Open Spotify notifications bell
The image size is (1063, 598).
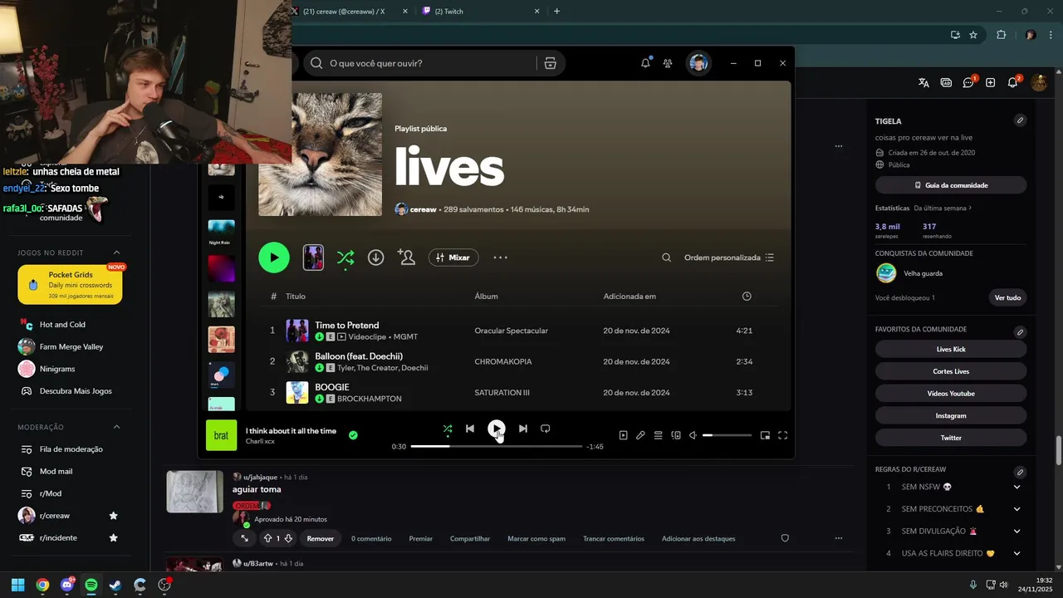tap(645, 63)
